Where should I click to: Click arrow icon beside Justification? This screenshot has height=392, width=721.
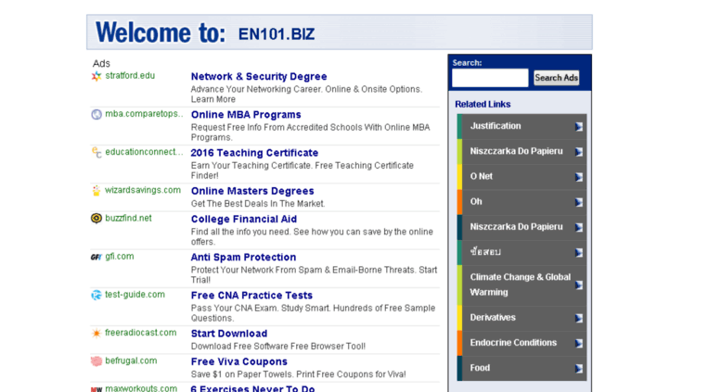(x=578, y=127)
